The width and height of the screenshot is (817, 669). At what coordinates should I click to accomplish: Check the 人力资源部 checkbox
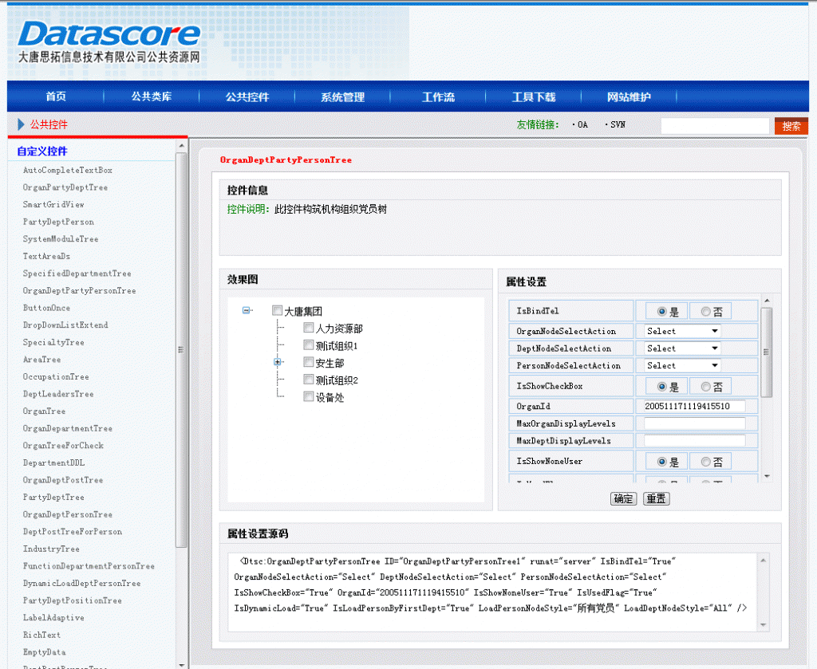pos(309,328)
